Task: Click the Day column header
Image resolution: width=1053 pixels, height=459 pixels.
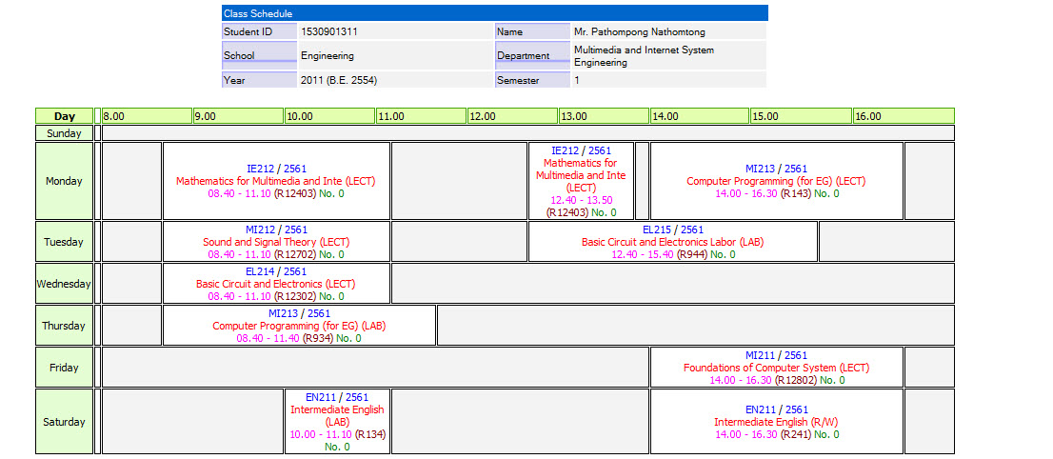Action: point(65,116)
